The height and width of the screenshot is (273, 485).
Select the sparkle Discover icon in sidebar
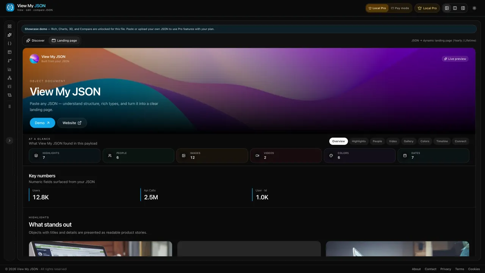tap(9, 35)
